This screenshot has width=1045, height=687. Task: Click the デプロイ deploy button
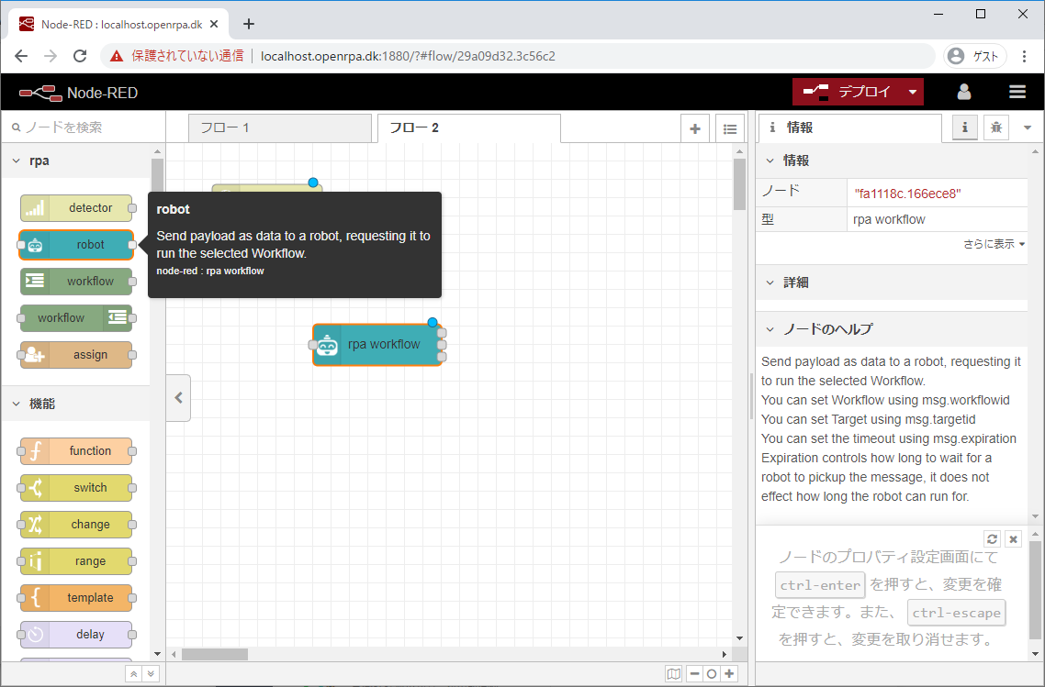pyautogui.click(x=848, y=92)
